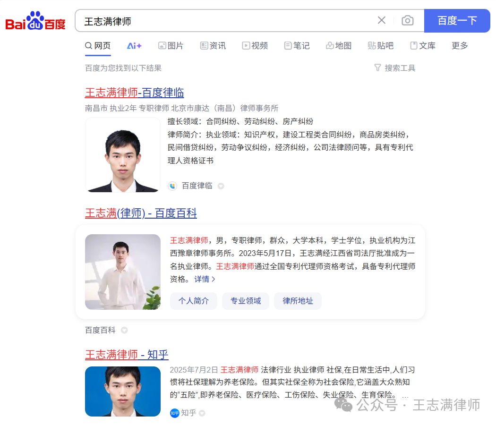Open the 贴吧 tab
The width and height of the screenshot is (496, 425).
pos(381,46)
